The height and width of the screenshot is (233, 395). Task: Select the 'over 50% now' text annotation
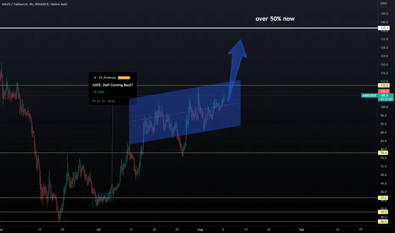(x=275, y=19)
